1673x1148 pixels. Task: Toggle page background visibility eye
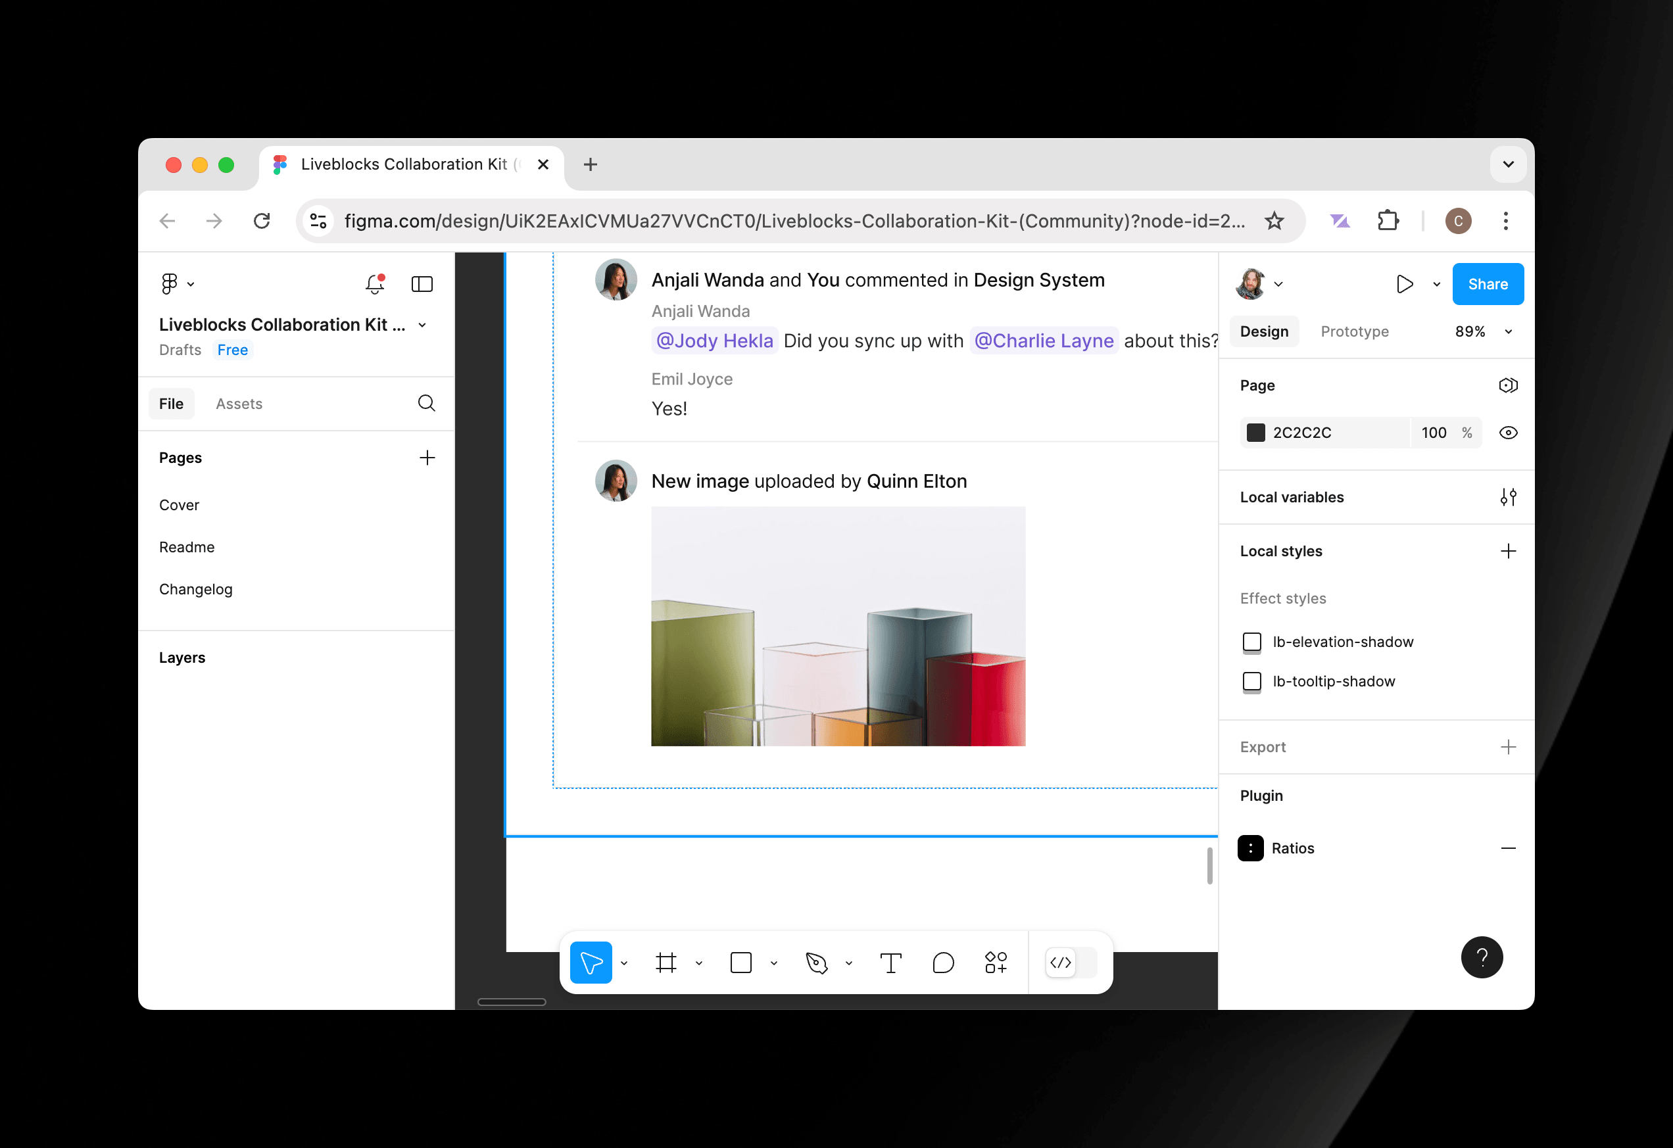coord(1508,433)
